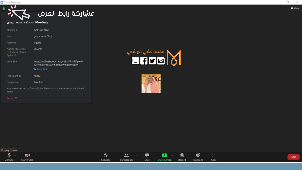Open the Participants panel
Viewport: 302px width, 170px height.
(x=126, y=156)
